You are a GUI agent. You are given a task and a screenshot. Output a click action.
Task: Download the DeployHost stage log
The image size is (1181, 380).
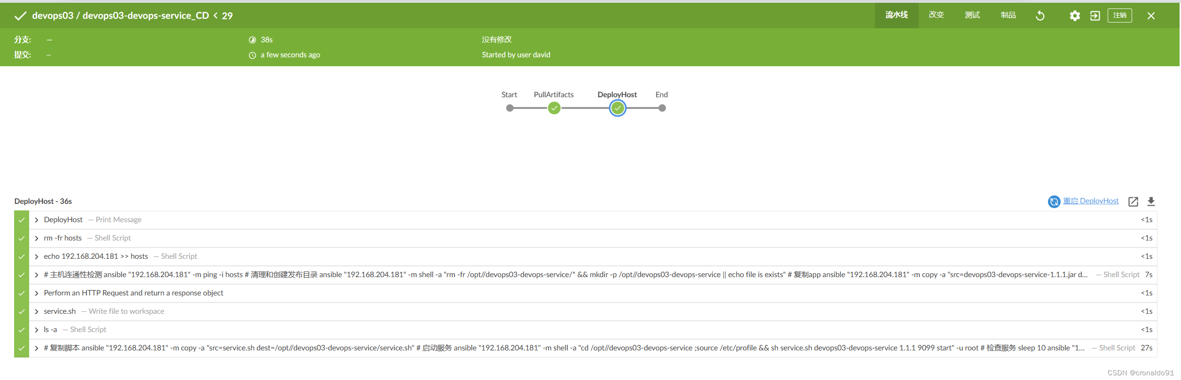(x=1151, y=202)
